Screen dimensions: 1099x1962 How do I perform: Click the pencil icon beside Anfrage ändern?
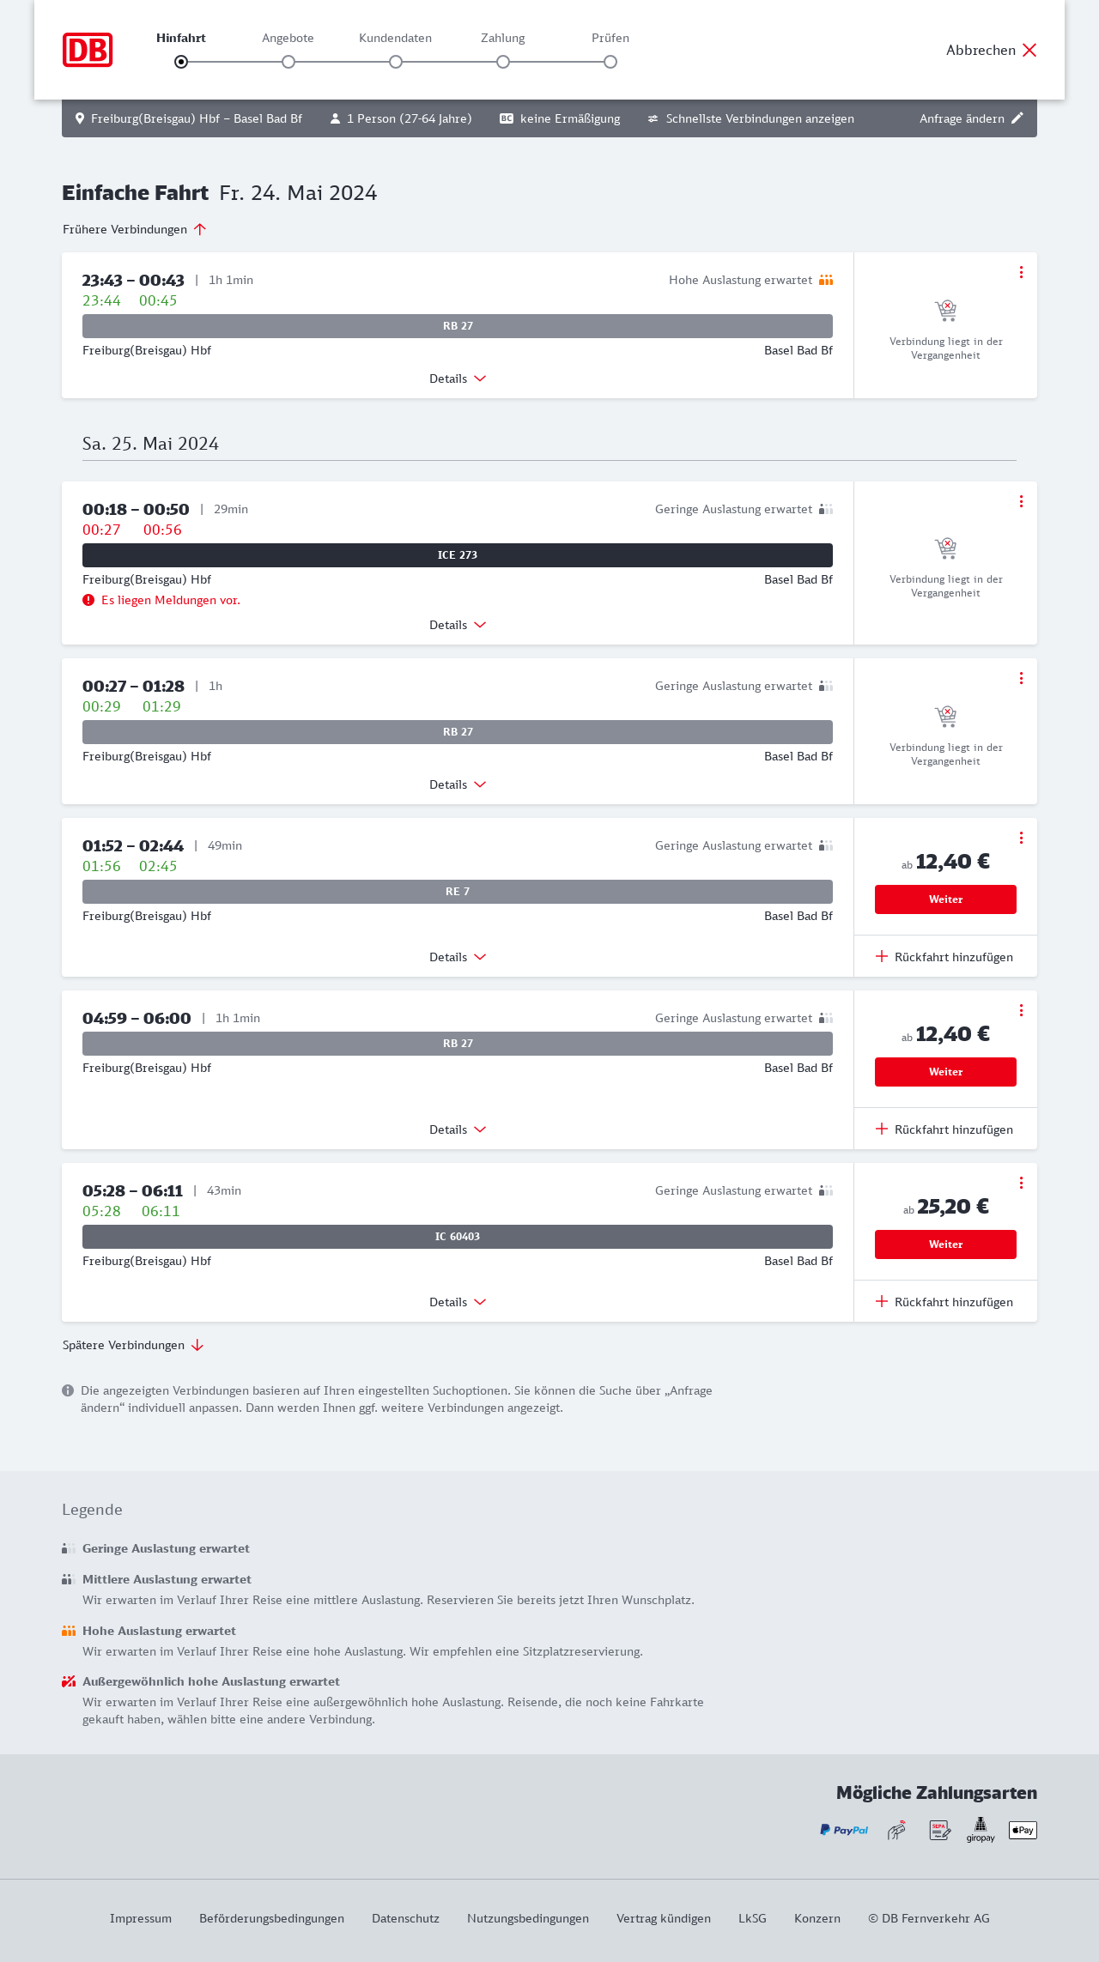click(x=1017, y=118)
